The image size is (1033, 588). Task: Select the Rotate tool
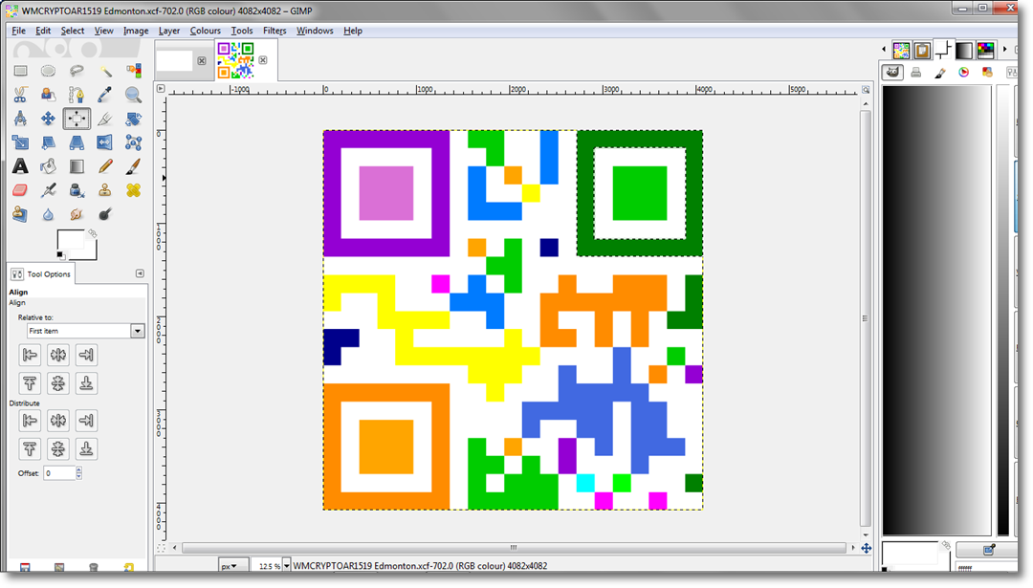point(133,119)
